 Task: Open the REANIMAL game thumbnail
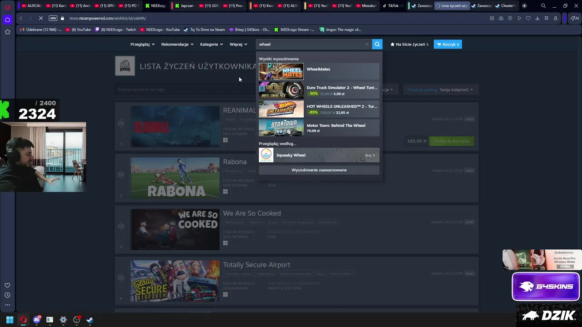coord(175,126)
